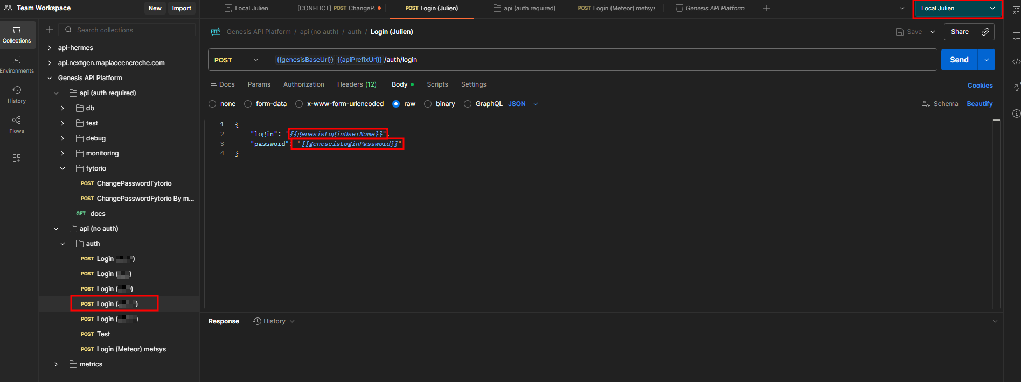Click the New button
Viewport: 1021px width, 382px height.
pos(155,8)
